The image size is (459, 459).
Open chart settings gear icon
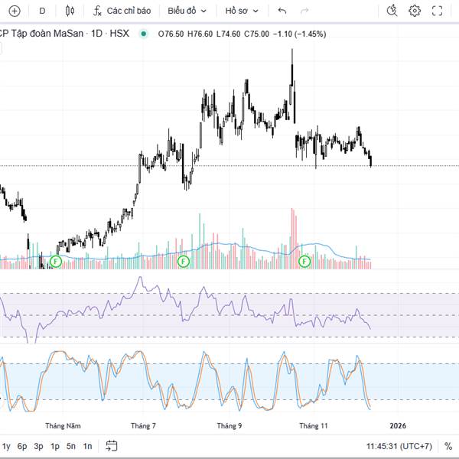click(415, 11)
